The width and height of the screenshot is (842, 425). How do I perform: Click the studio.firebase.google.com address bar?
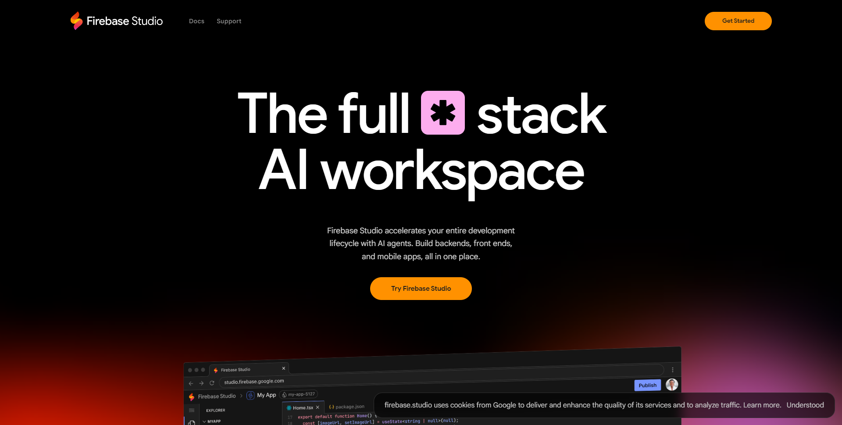[441, 376]
